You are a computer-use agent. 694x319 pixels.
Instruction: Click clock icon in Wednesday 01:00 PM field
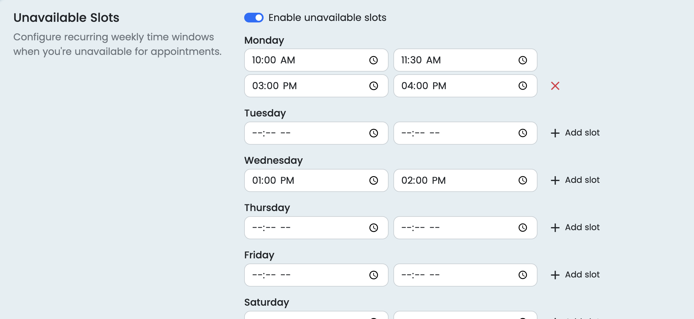click(373, 180)
